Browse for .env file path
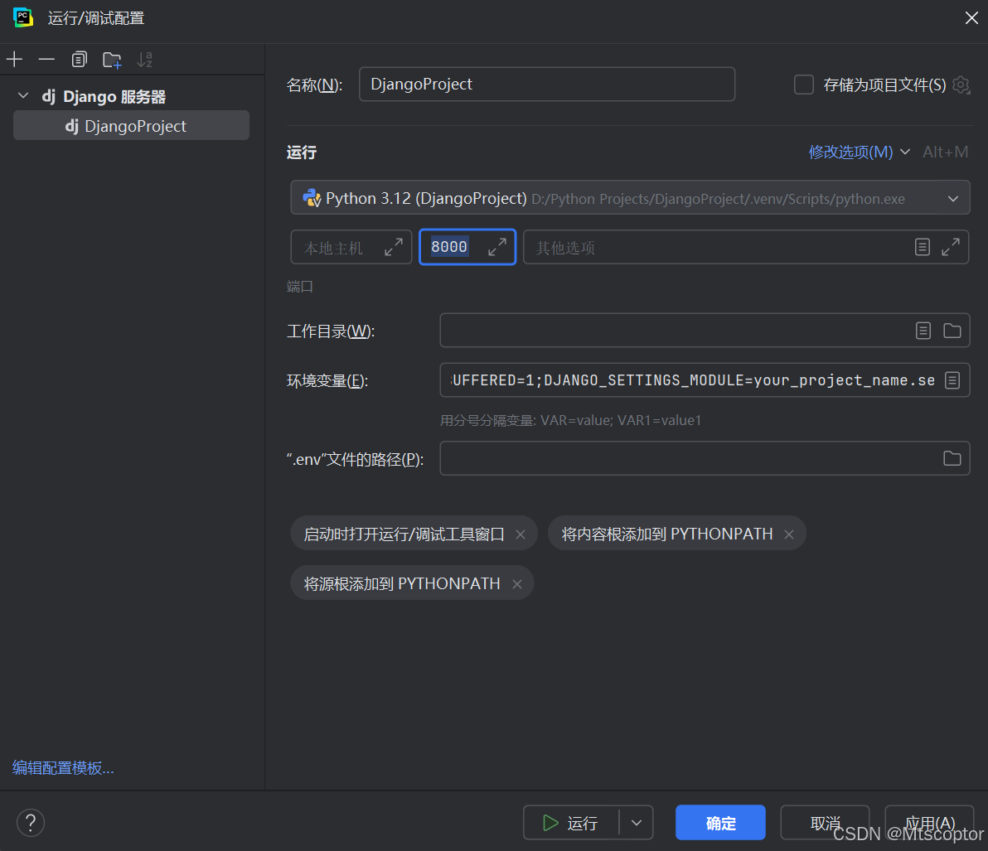The height and width of the screenshot is (851, 988). coord(952,458)
